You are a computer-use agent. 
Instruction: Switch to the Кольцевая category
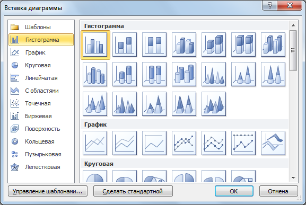point(41,141)
